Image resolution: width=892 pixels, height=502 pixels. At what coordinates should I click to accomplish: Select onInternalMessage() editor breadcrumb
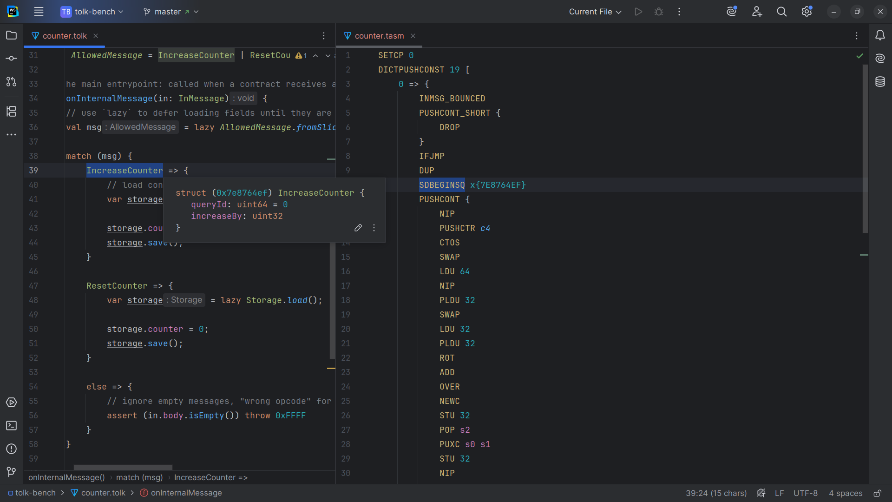(x=66, y=477)
